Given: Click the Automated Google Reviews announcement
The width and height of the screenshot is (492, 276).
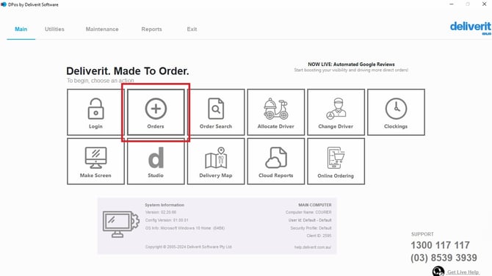Looking at the screenshot, I should pos(351,67).
